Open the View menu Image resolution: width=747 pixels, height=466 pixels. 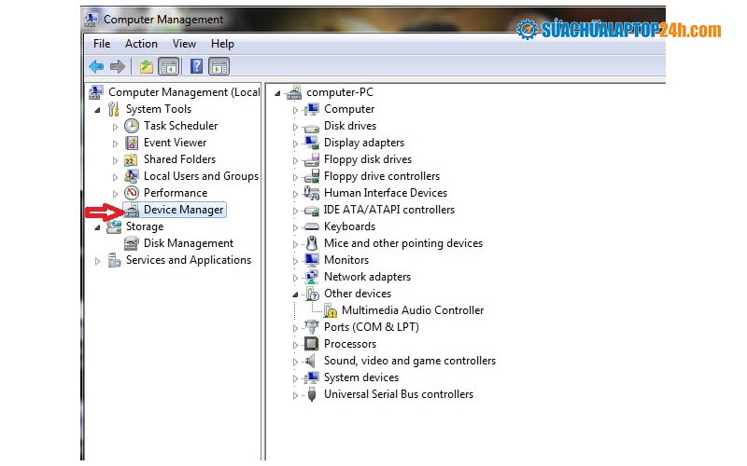(184, 44)
